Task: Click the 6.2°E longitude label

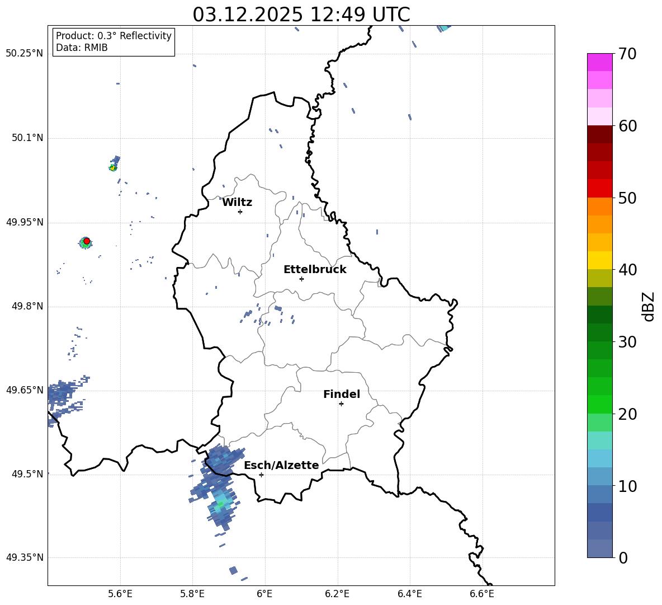Action: (x=337, y=594)
